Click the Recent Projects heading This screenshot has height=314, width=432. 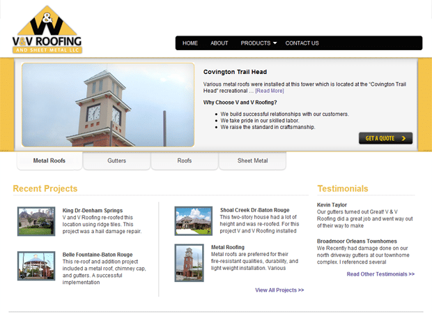(45, 188)
